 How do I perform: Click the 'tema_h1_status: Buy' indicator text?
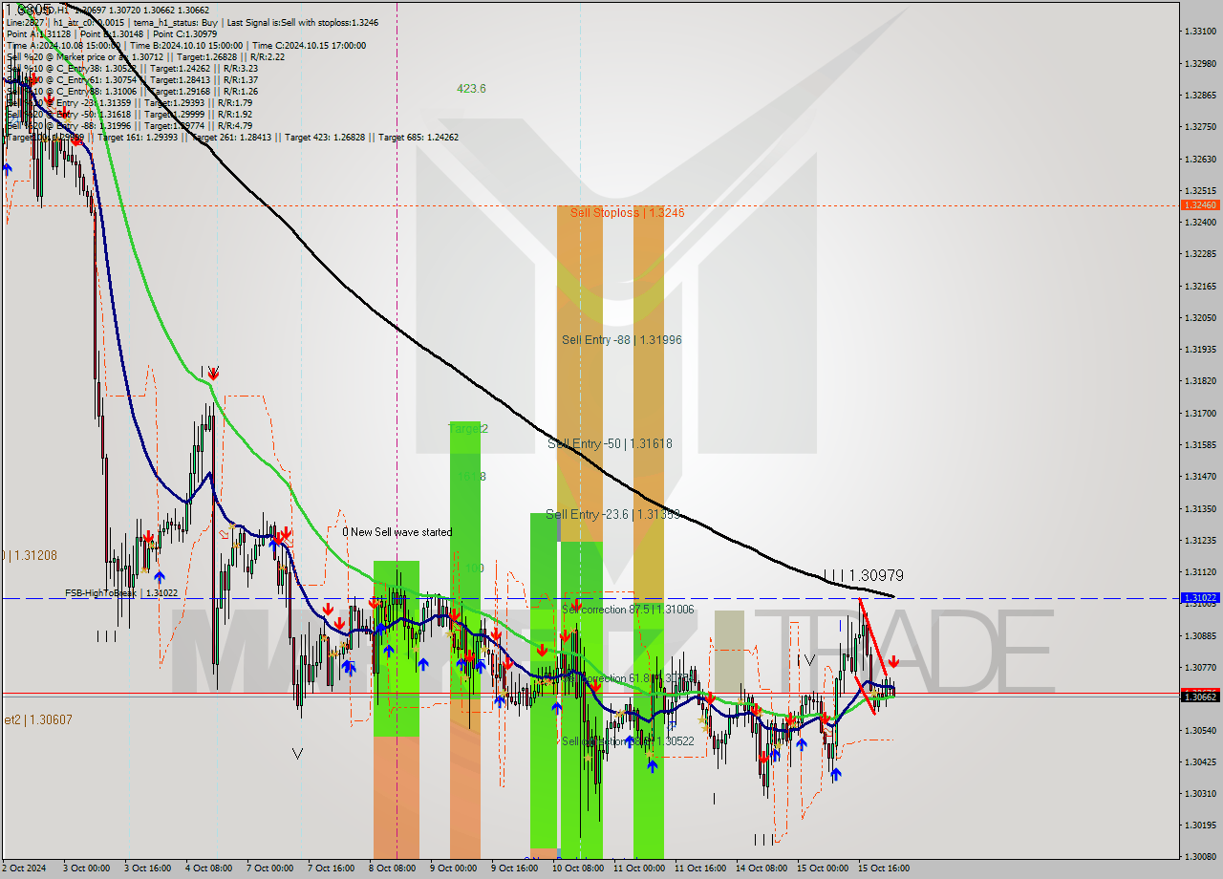(178, 22)
